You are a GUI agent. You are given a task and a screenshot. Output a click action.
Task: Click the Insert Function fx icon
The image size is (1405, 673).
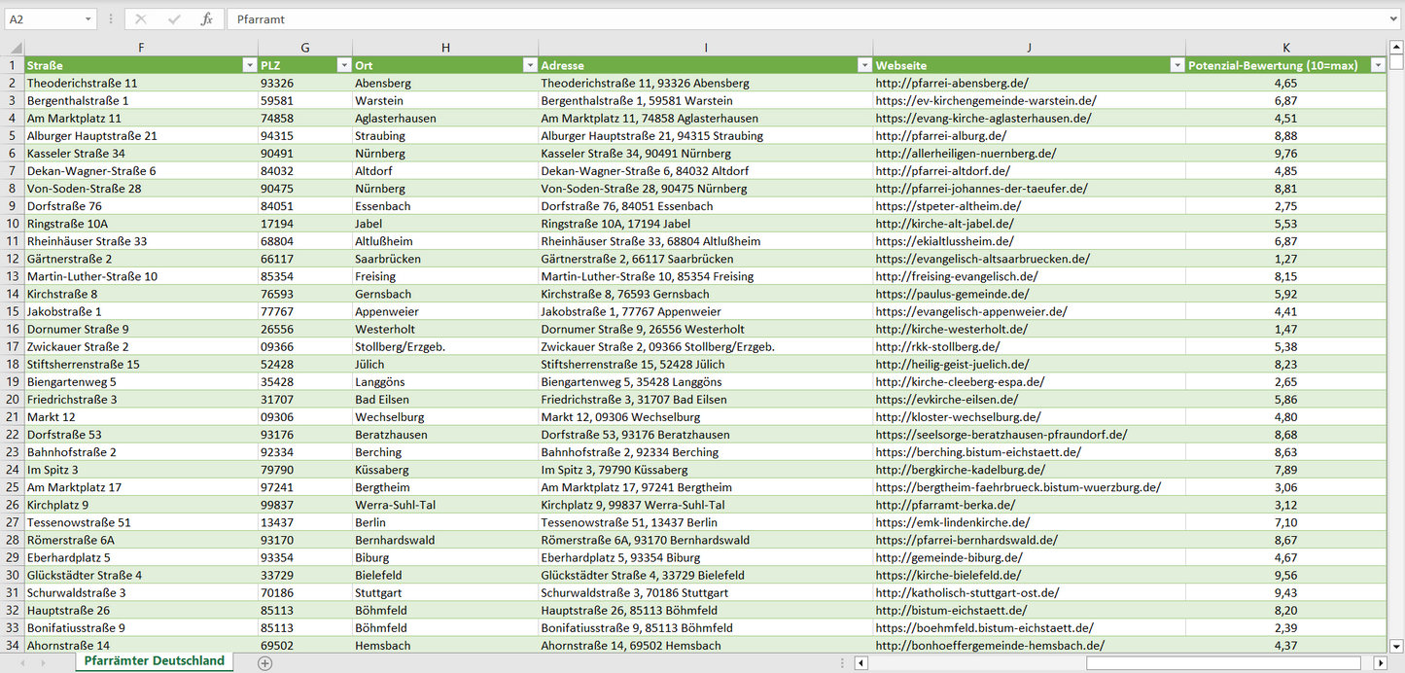(206, 19)
